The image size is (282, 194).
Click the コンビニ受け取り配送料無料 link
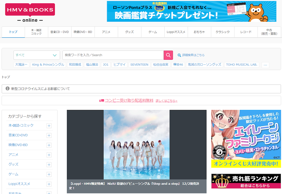129,100
